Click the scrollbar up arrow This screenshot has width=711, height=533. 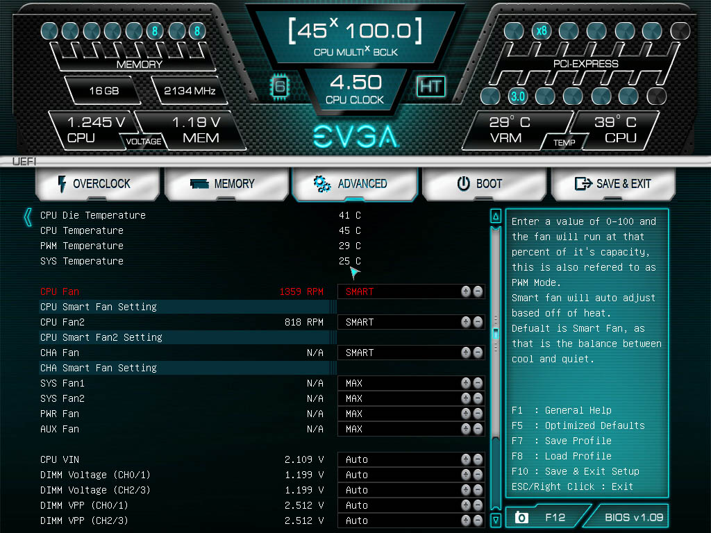click(496, 217)
